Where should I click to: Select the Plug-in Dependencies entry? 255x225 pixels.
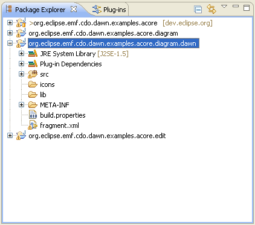point(71,64)
